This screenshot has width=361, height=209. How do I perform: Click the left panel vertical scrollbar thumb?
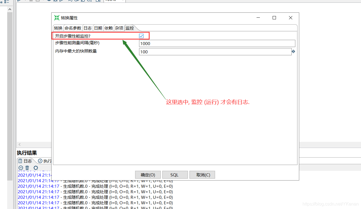point(10,96)
